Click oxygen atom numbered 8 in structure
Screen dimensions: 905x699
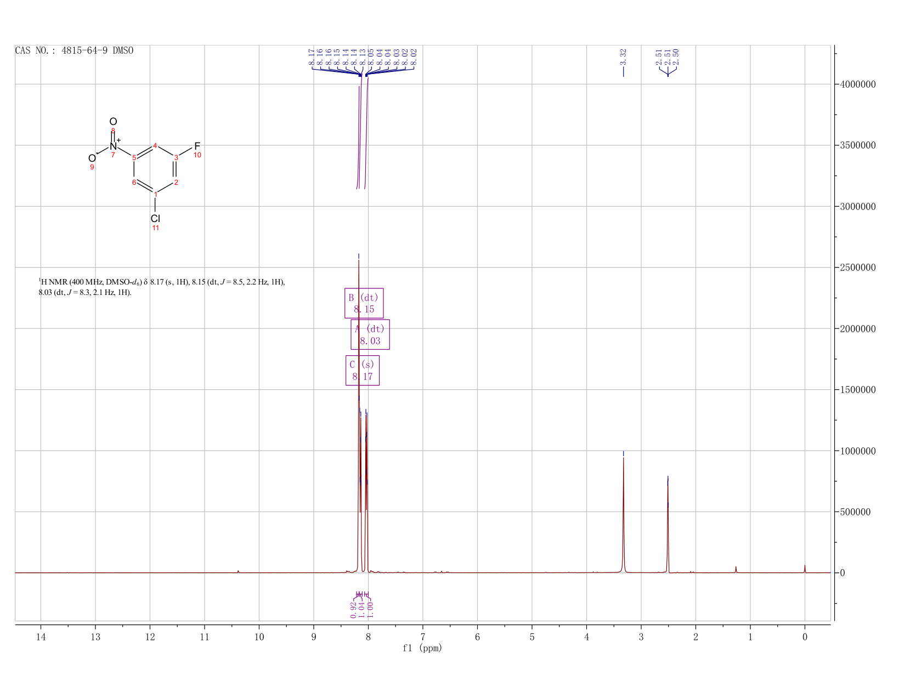tap(113, 122)
